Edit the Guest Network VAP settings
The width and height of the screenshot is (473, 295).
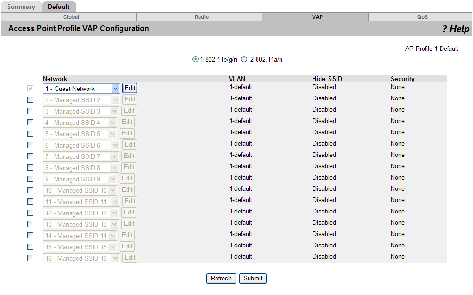pos(129,88)
